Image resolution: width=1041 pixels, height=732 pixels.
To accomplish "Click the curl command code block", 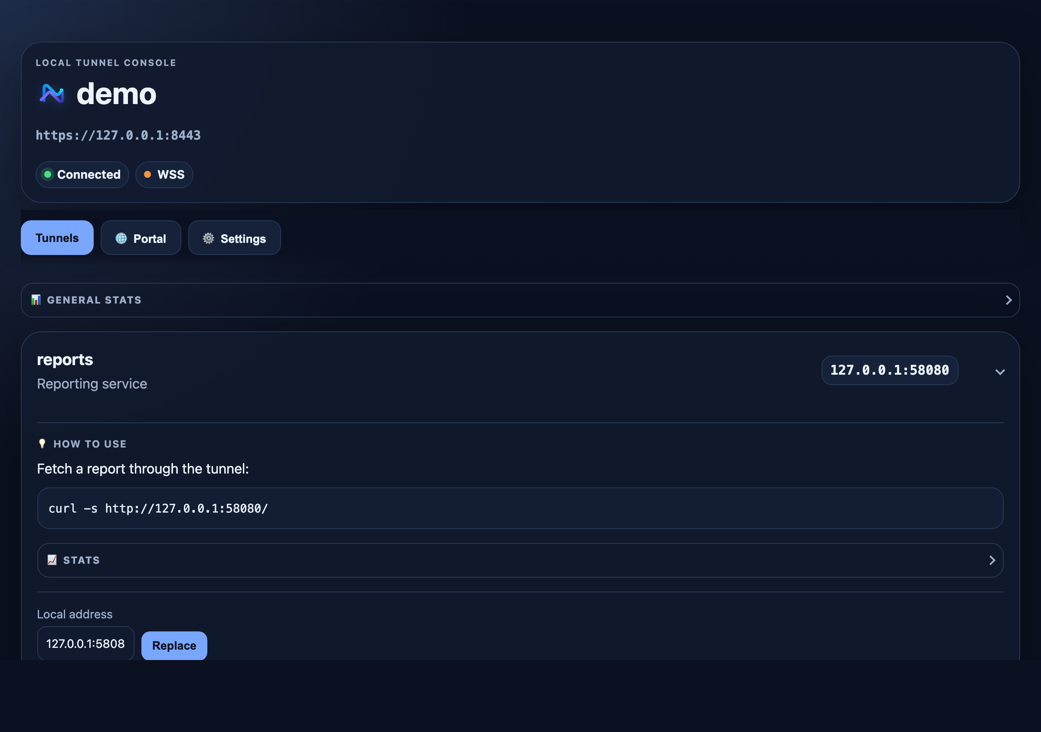I will pos(520,508).
